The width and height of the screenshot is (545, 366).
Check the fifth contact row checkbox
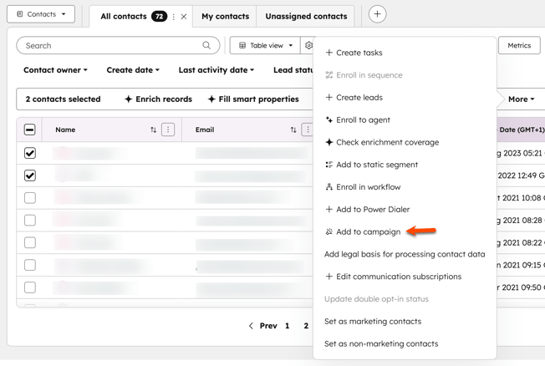pyautogui.click(x=30, y=242)
